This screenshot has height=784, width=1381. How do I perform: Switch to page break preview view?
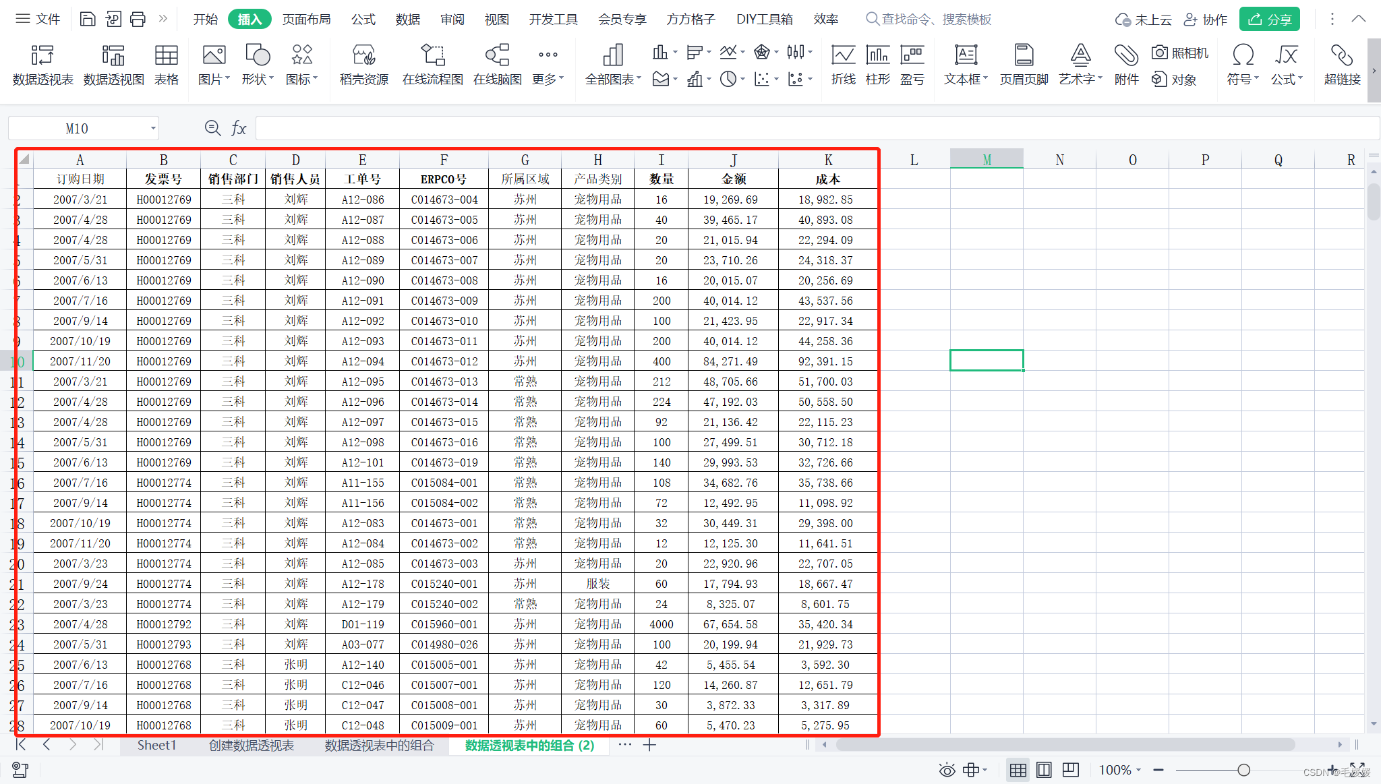(x=1070, y=770)
